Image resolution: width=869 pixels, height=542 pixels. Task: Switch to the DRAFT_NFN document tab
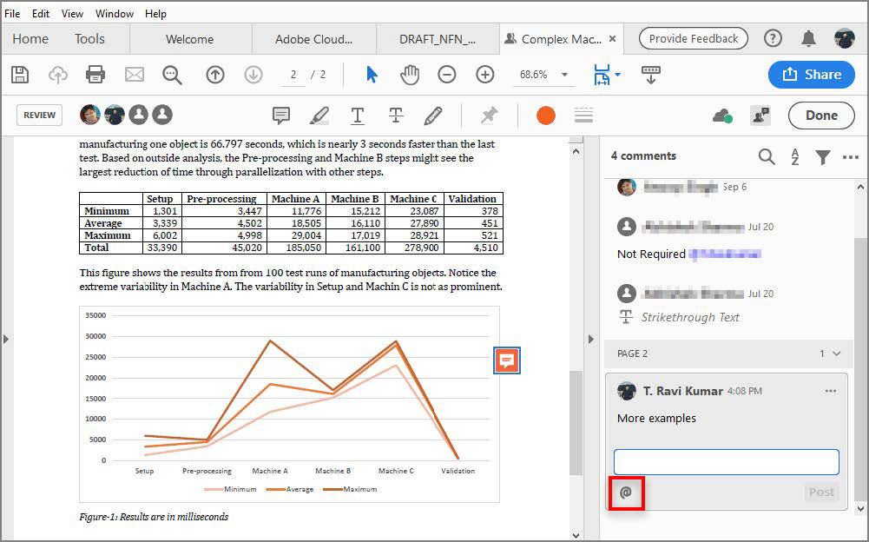coord(438,39)
